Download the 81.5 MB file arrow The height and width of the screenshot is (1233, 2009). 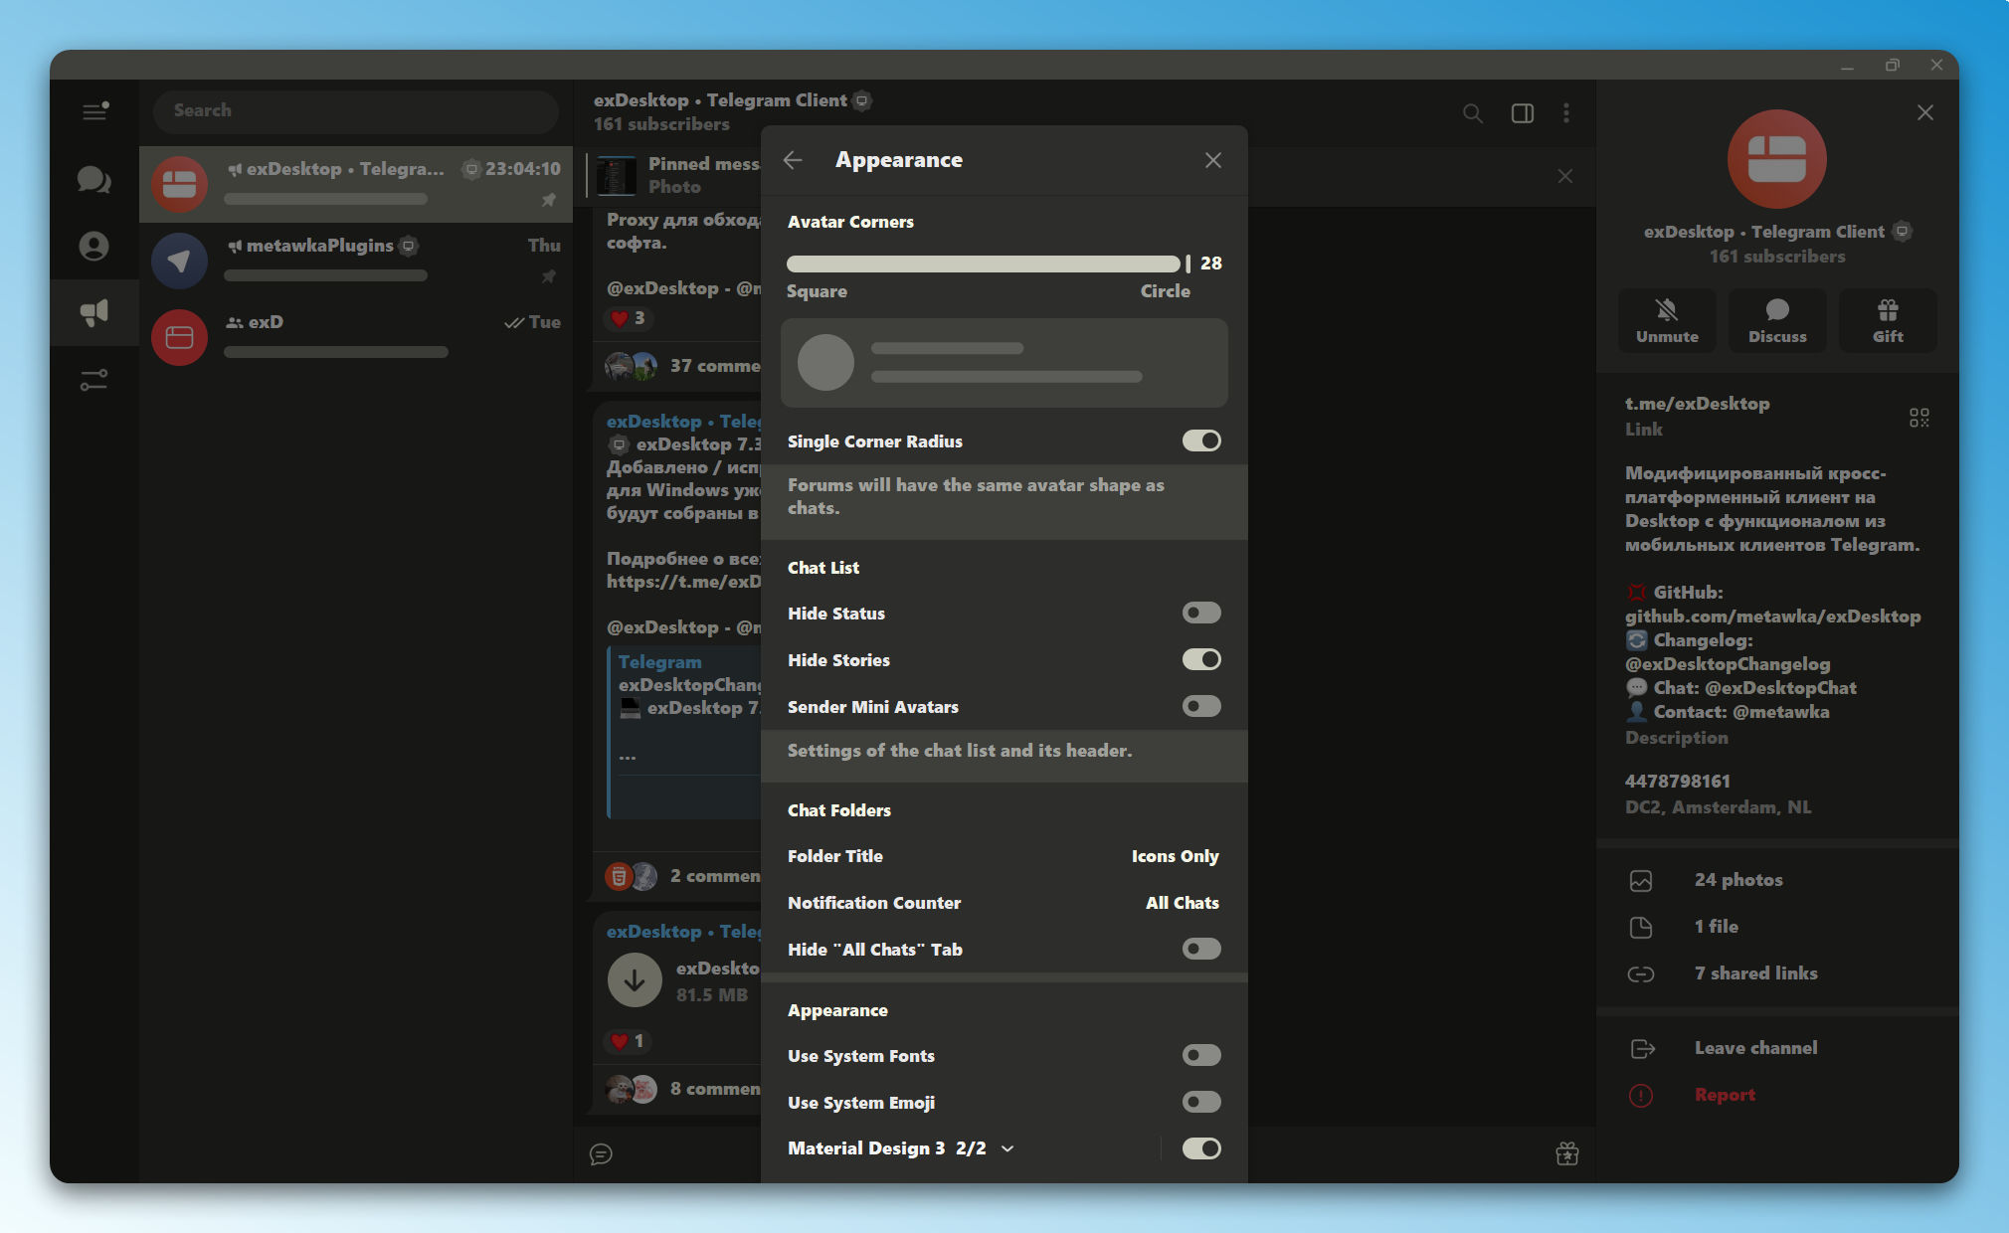(635, 980)
